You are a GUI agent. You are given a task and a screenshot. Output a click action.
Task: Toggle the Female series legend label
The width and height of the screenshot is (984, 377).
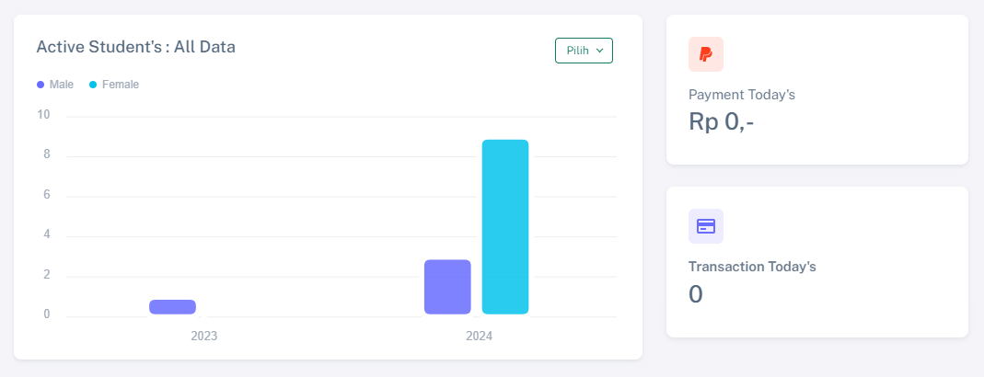121,85
